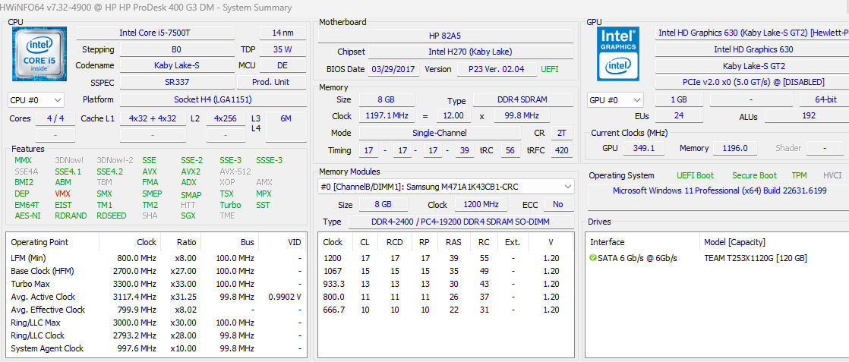Click the 0.9902 V VID value
The image size is (849, 362).
point(284,297)
